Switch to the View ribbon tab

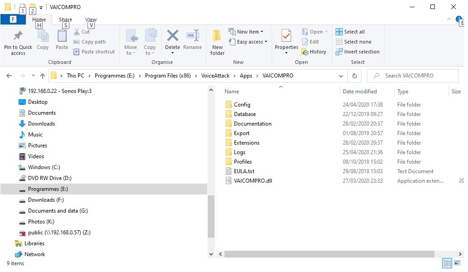pos(91,19)
